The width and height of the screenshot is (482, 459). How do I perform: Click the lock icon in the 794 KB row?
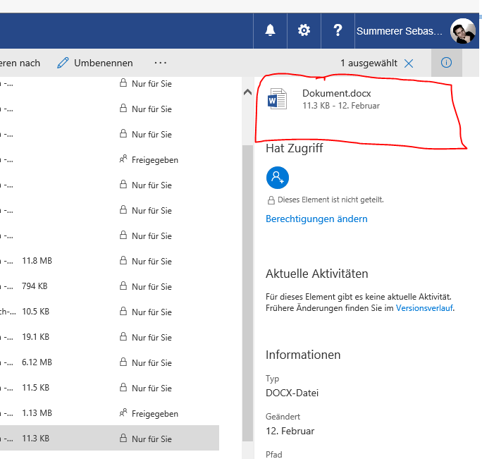123,286
